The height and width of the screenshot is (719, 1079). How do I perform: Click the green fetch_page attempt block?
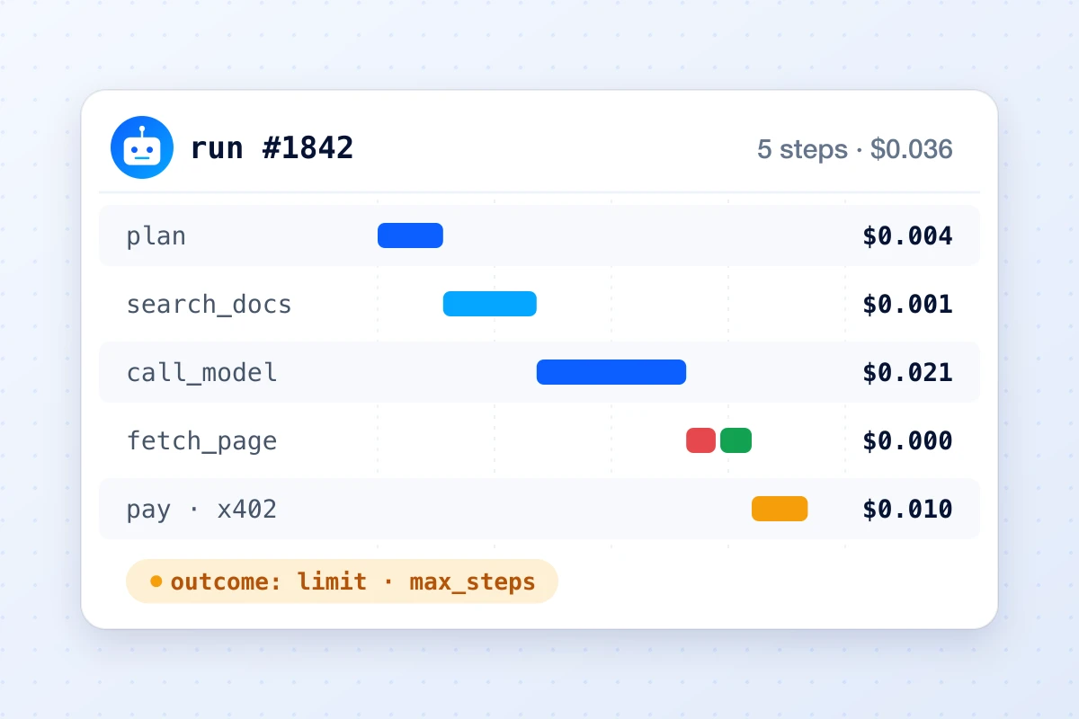(x=736, y=440)
